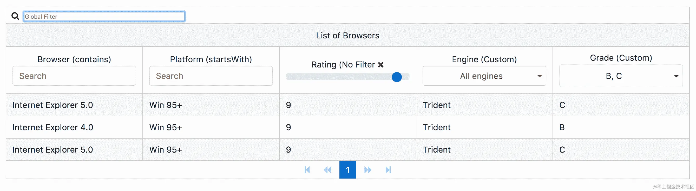
Task: Click the magnifying glass search icon
Action: point(15,16)
